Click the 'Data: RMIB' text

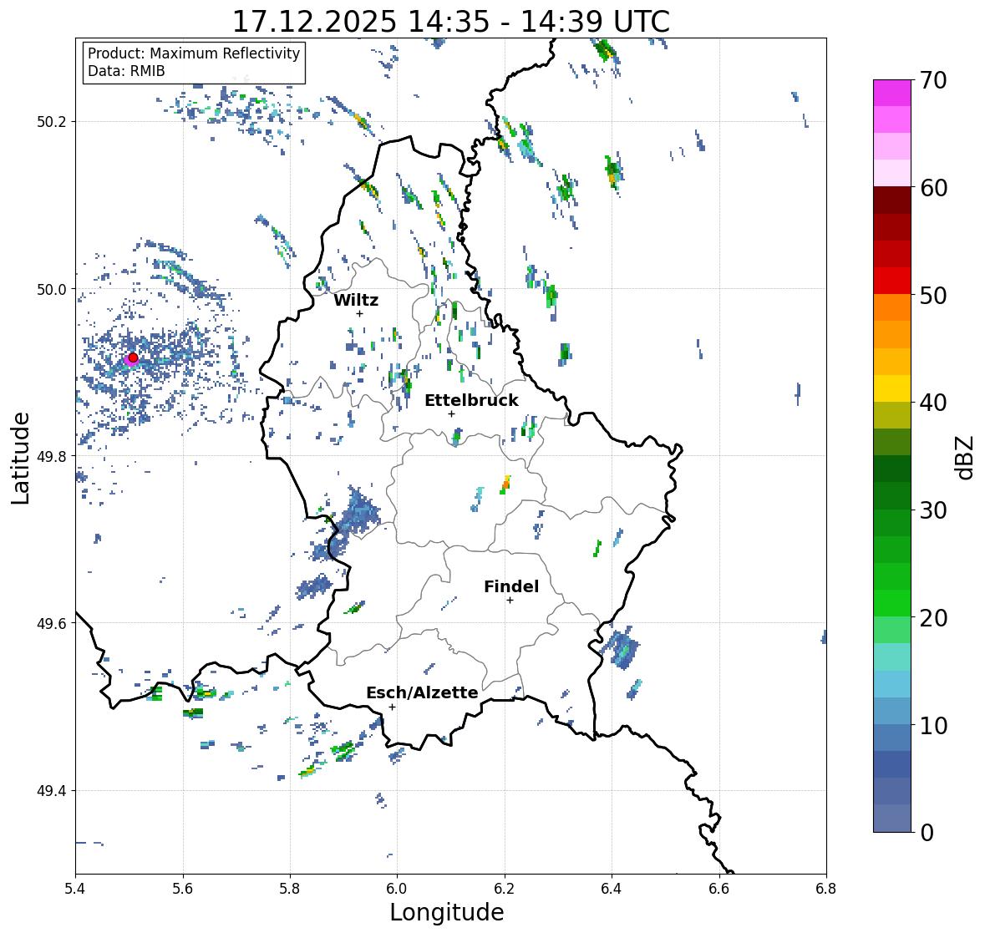(x=126, y=71)
